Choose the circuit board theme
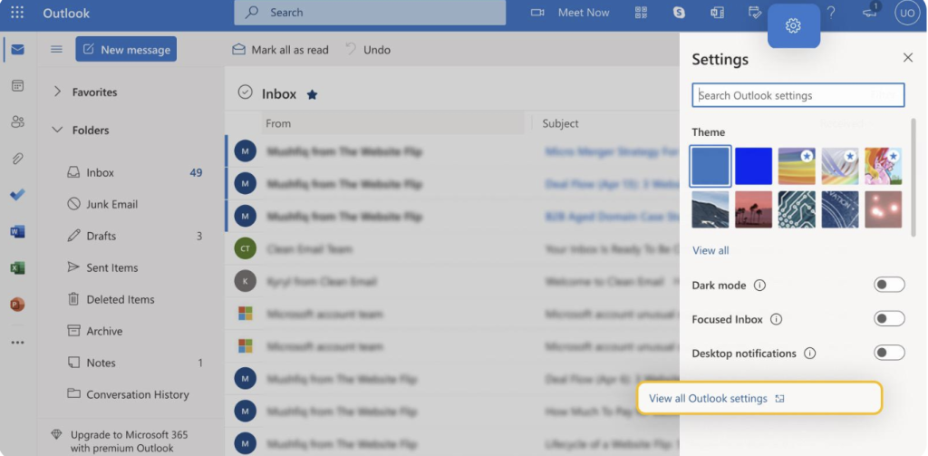 [x=797, y=209]
